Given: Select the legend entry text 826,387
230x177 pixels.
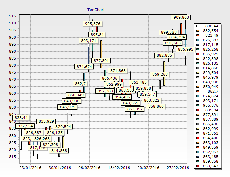Looking at the screenshot, I should tap(211, 40).
